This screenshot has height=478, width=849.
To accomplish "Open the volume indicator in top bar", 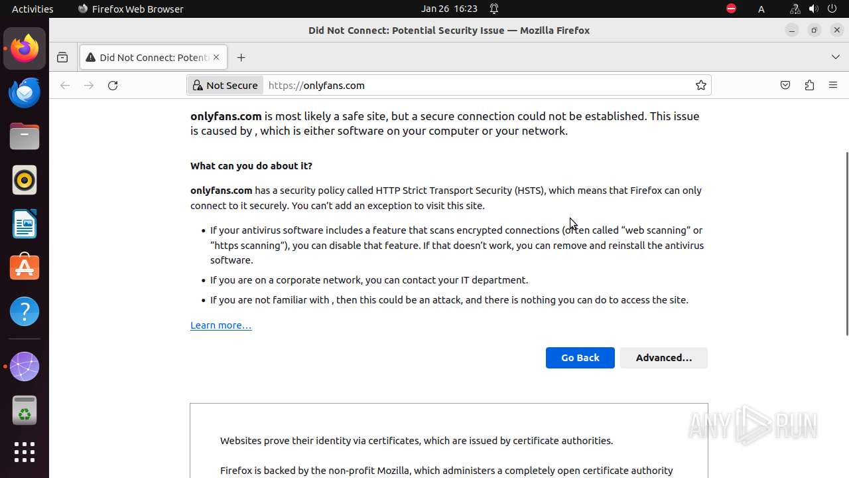I will (813, 9).
